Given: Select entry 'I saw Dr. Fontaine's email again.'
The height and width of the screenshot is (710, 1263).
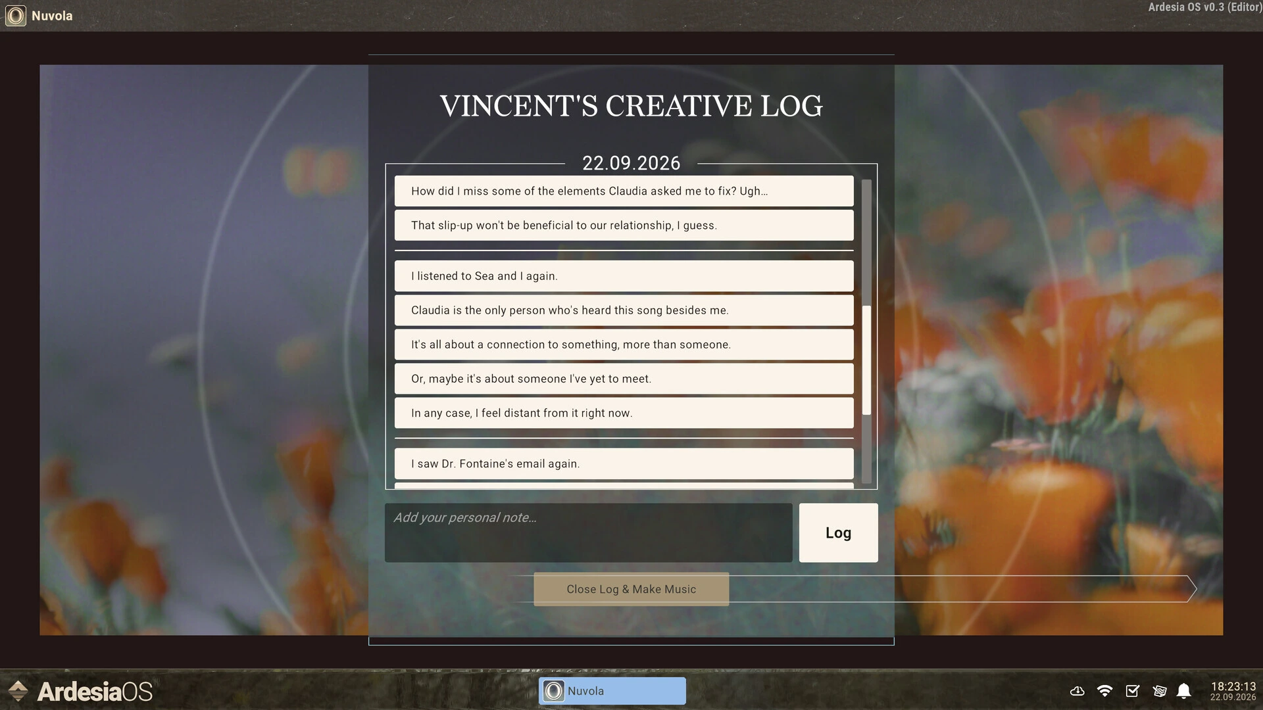Looking at the screenshot, I should pos(624,463).
